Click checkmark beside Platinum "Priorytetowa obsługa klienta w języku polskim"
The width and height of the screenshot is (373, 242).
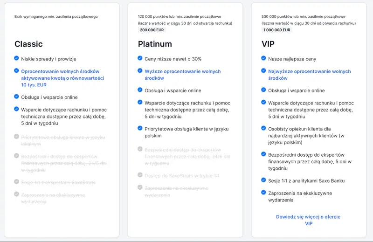tap(140, 128)
